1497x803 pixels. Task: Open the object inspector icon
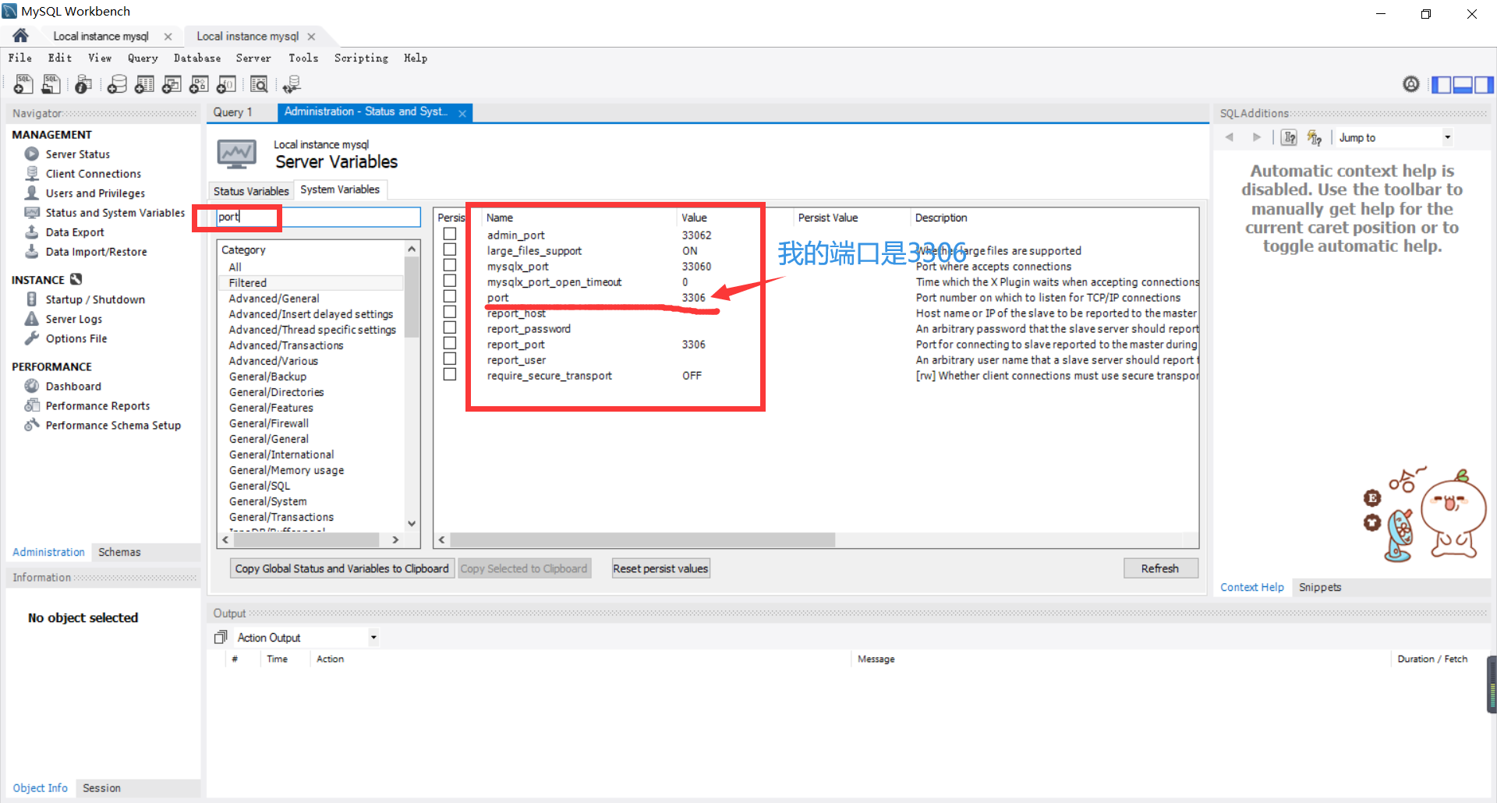(x=83, y=84)
